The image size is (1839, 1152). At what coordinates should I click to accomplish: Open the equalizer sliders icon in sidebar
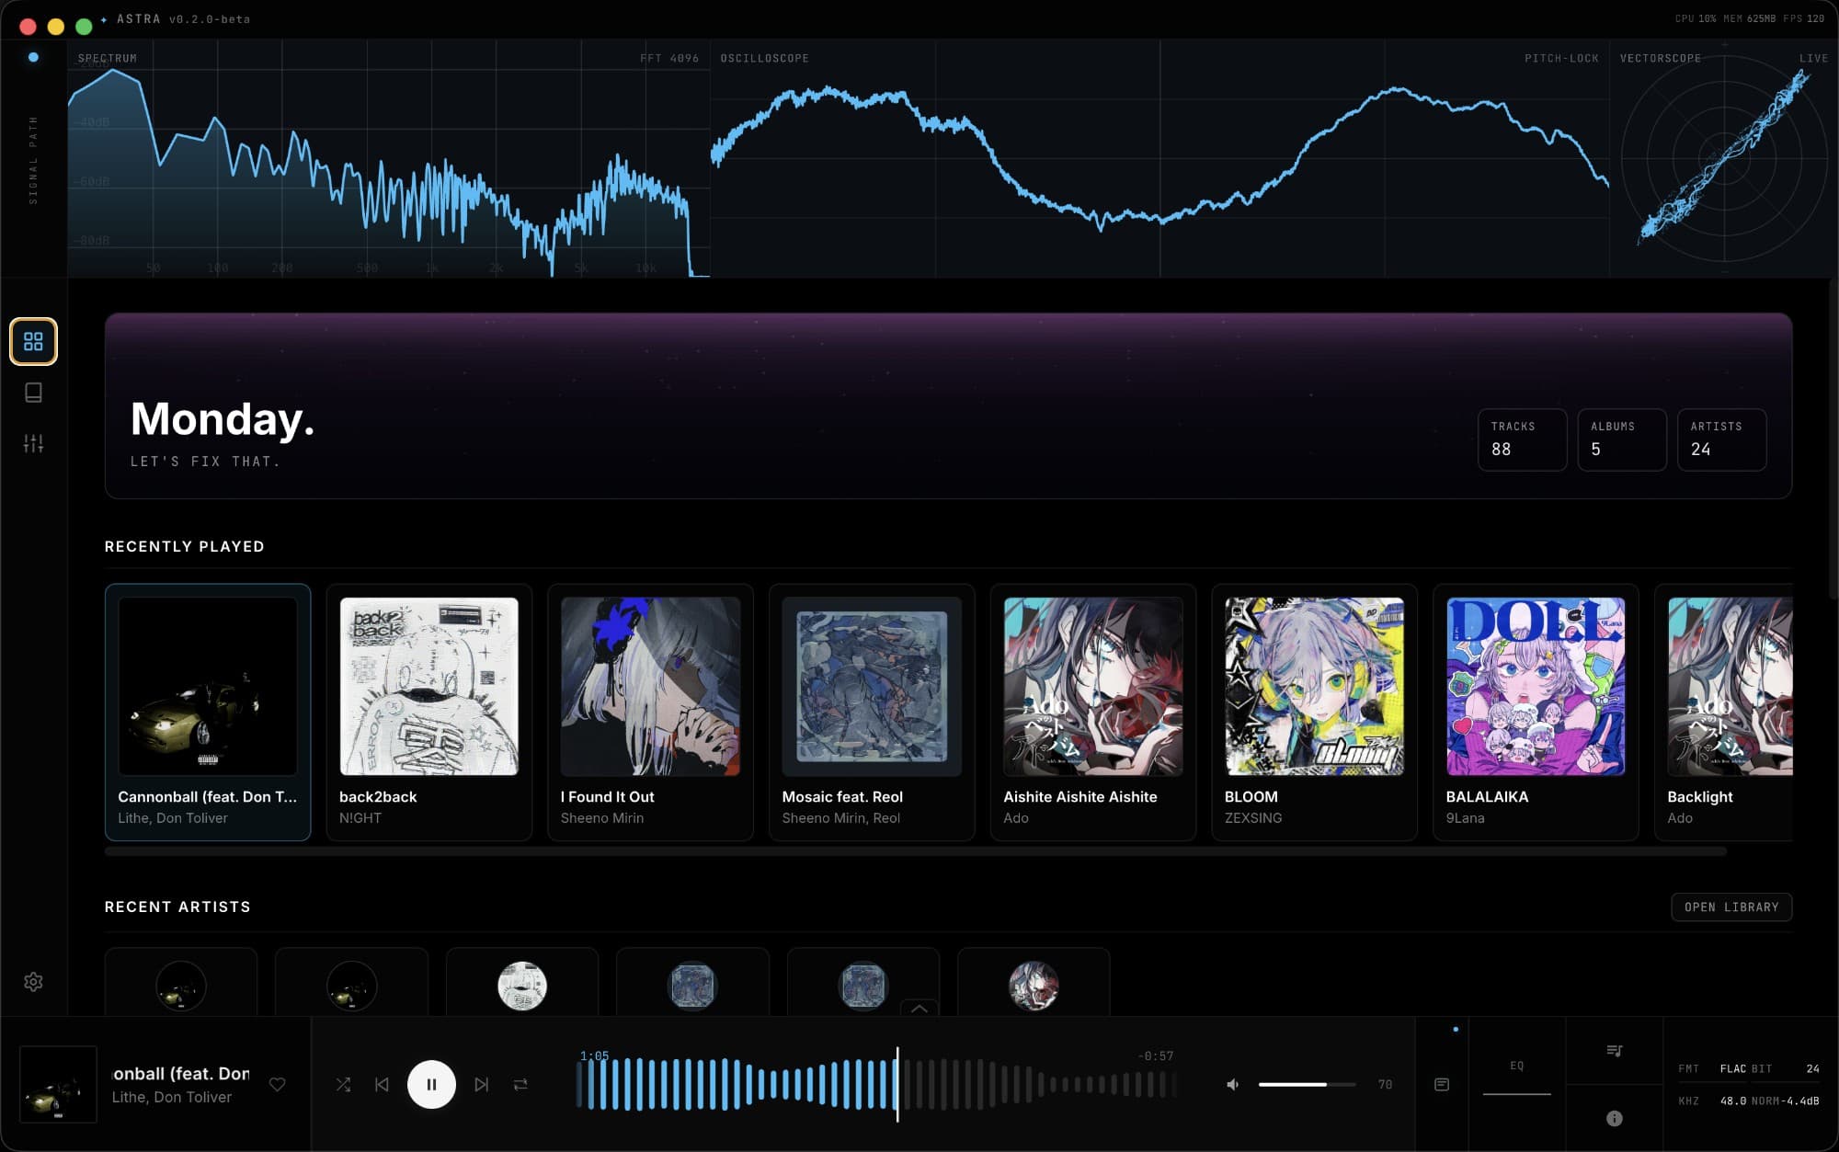point(33,444)
